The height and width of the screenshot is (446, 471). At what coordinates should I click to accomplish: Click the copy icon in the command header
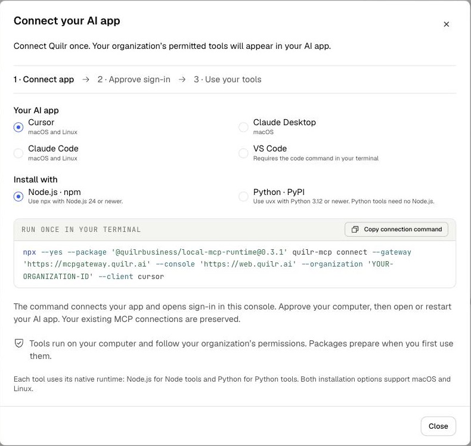[355, 230]
